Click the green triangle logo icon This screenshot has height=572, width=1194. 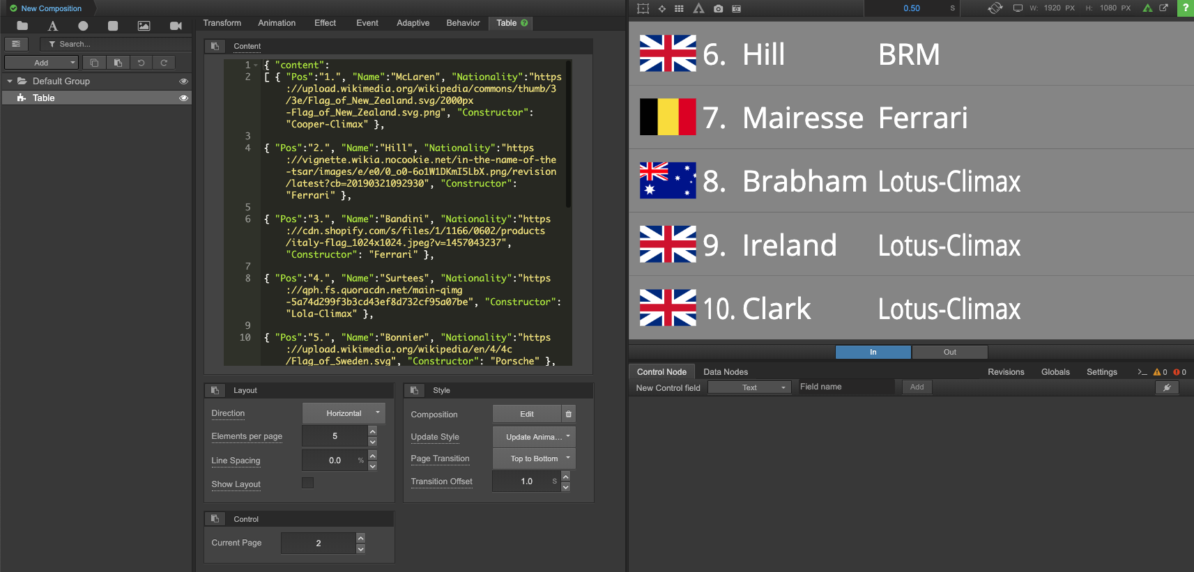coord(1147,8)
